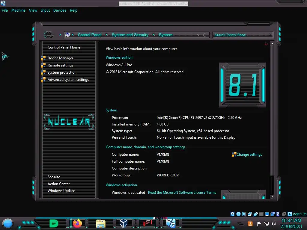307x230 pixels.
Task: Open the network tray icon
Action: coord(267,223)
